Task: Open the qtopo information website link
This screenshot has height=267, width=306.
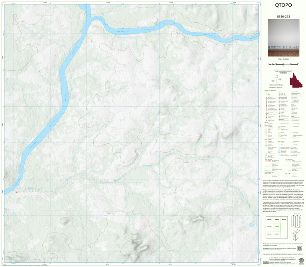Action: (273, 249)
